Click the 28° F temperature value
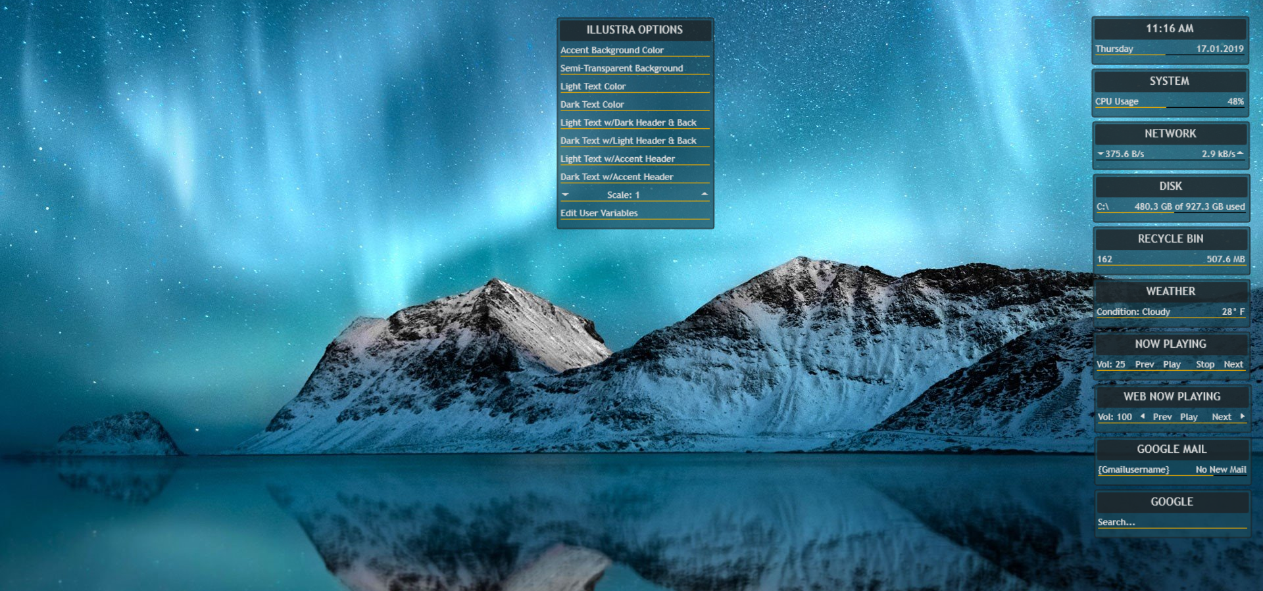Image resolution: width=1263 pixels, height=591 pixels. 1233,312
